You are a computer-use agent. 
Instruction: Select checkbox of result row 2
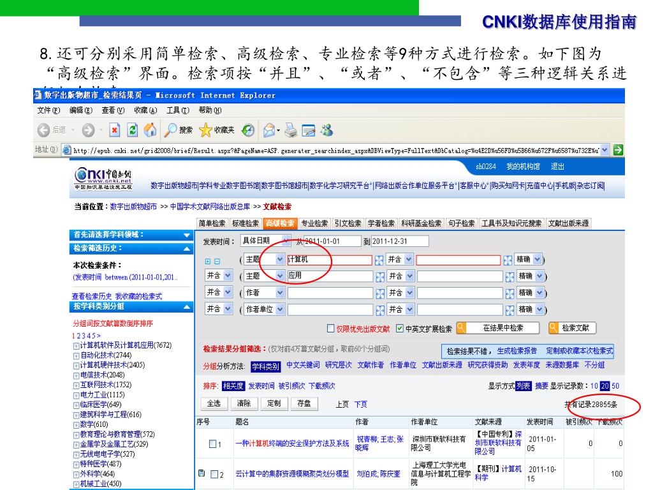click(x=214, y=474)
